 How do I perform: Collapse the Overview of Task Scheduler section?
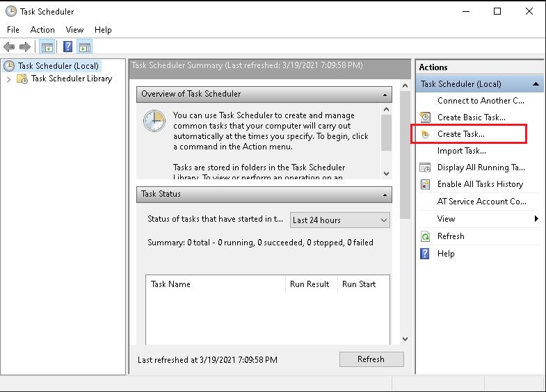385,95
